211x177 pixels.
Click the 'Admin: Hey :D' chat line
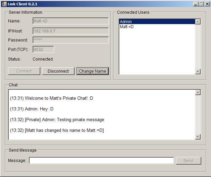coord(32,109)
